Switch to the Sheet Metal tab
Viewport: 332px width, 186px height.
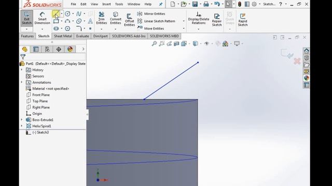tap(63, 36)
